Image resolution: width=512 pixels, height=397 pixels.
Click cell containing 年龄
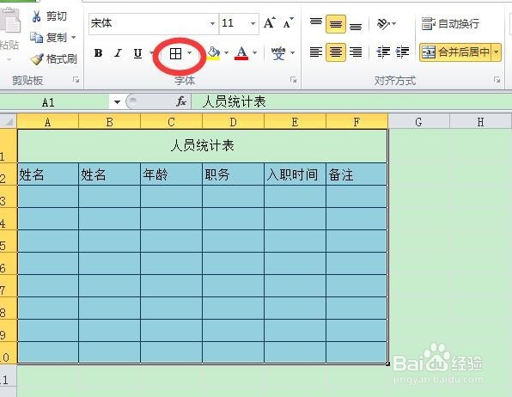(x=171, y=174)
